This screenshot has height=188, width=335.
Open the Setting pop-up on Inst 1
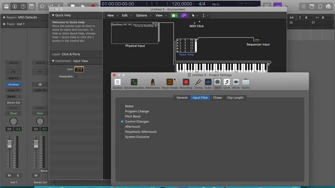(x=14, y=63)
